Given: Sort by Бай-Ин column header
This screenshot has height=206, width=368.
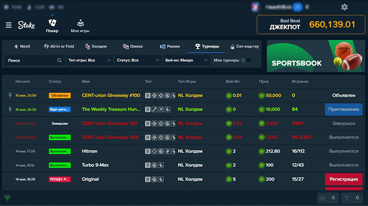Looking at the screenshot, I should [233, 81].
